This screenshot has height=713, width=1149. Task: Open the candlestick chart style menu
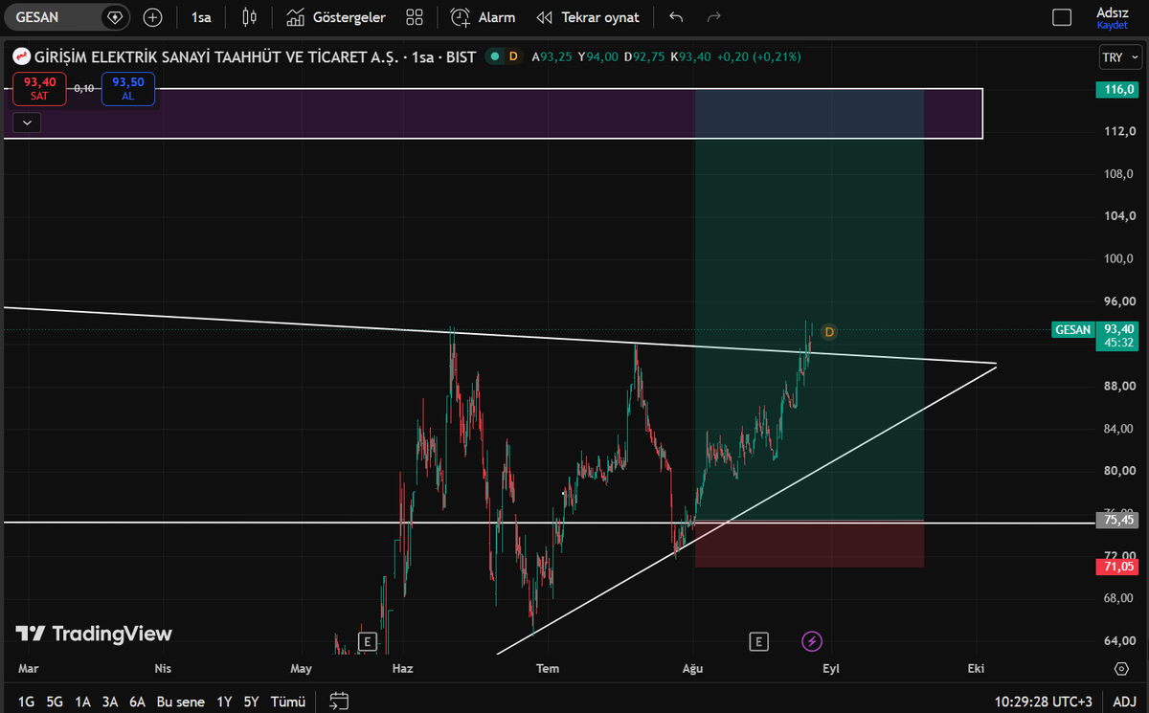tap(250, 17)
